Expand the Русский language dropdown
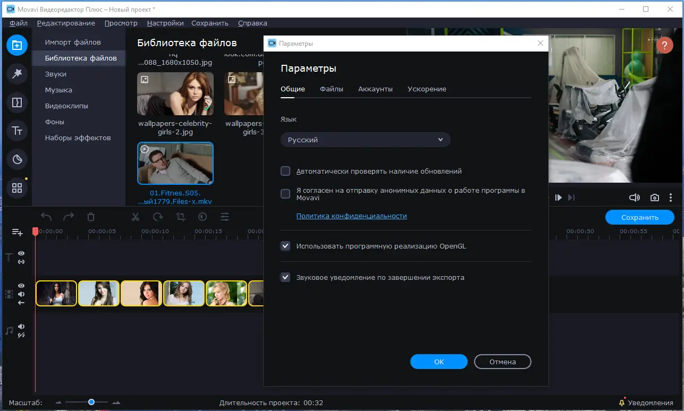This screenshot has width=684, height=411. click(x=366, y=140)
